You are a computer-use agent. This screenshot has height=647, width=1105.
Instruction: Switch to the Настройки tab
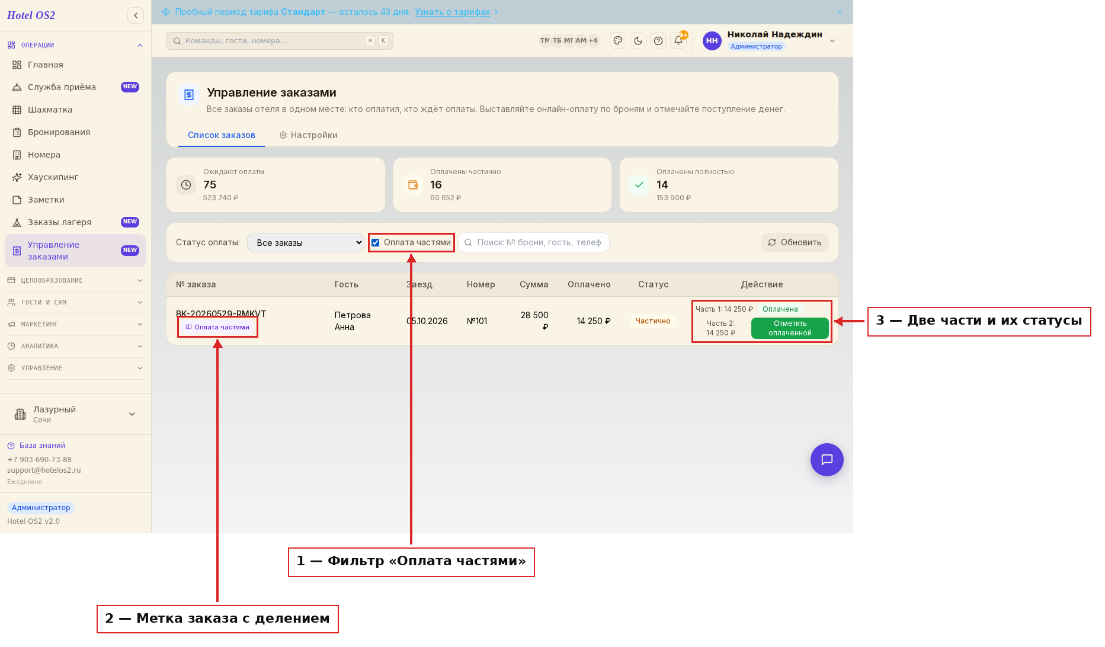[308, 135]
